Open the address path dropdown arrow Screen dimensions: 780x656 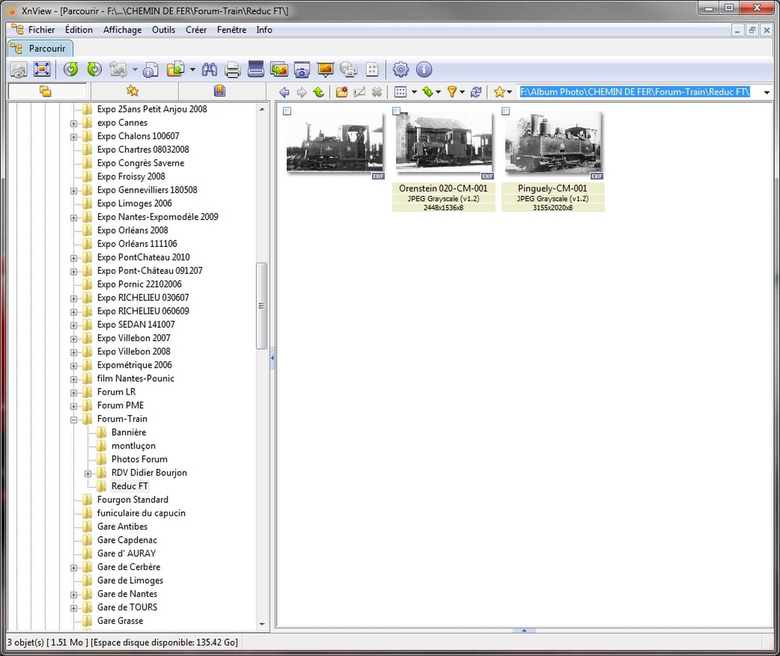766,92
